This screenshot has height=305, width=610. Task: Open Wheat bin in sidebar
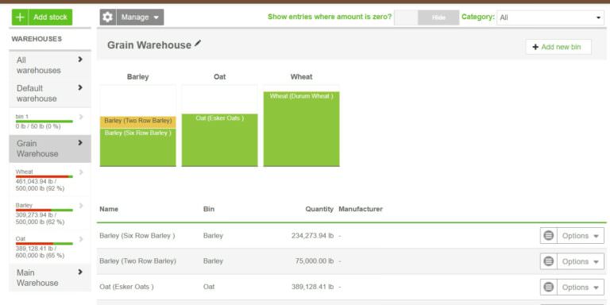(50, 180)
